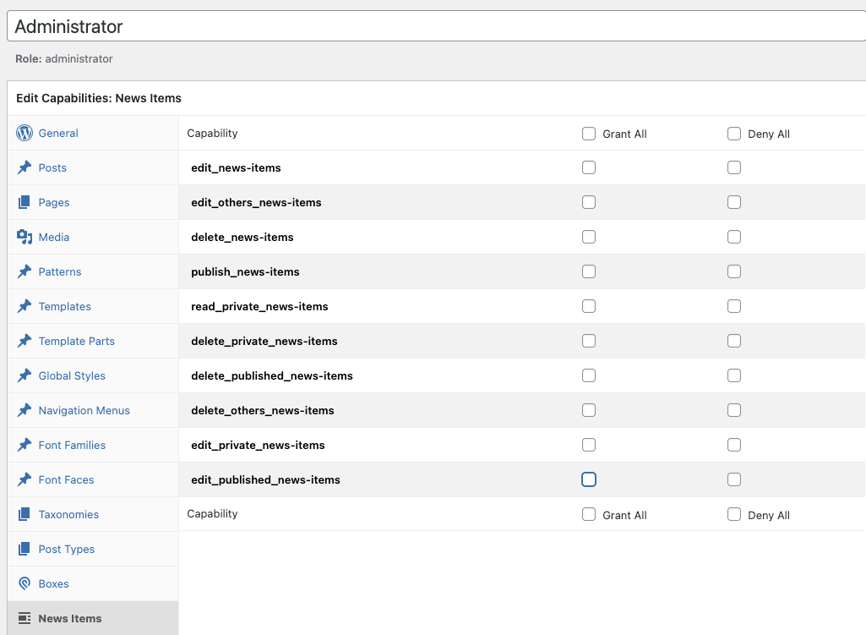Screen dimensions: 866x635
Task: Enable grant for edit_published_news-items
Action: [589, 479]
